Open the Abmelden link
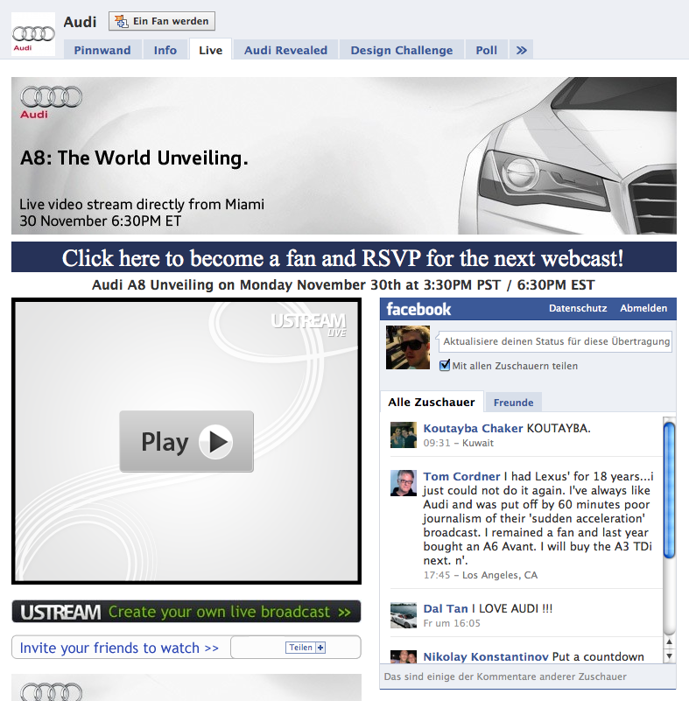Viewport: 689px width, 701px height. click(x=643, y=308)
